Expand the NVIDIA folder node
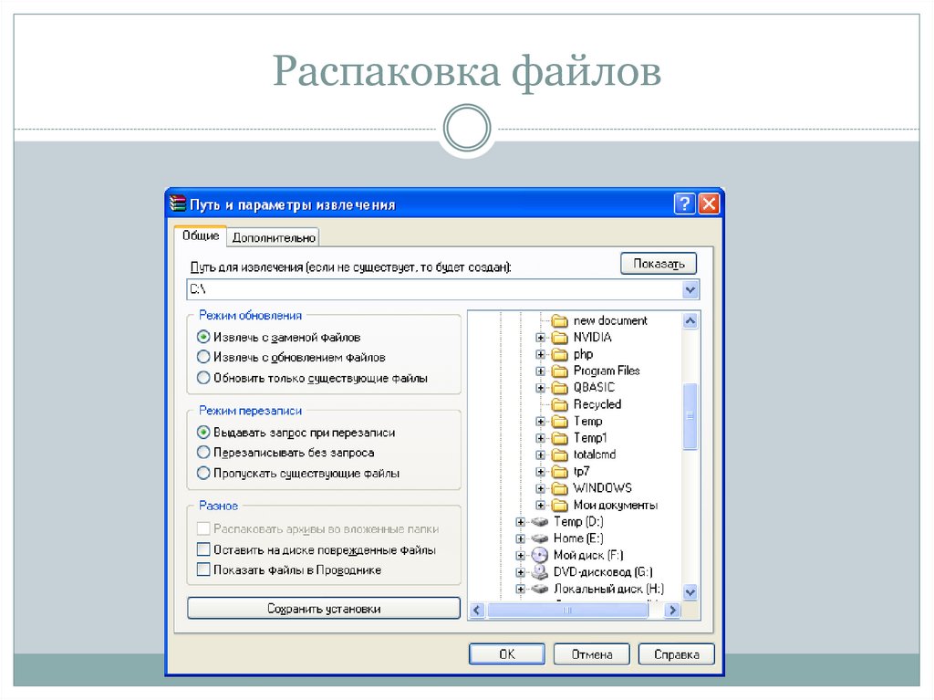 [x=540, y=338]
